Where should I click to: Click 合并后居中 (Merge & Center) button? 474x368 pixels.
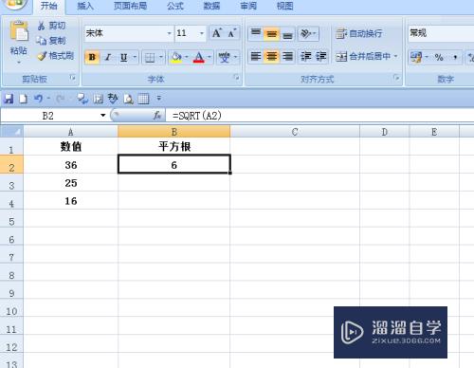click(x=363, y=57)
